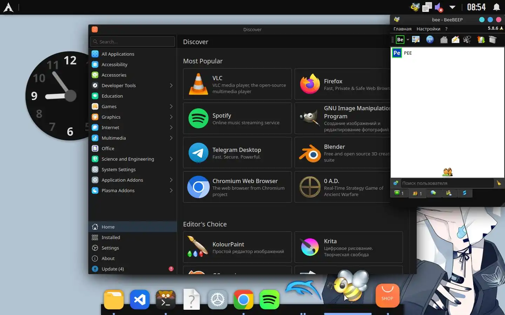Open the KolourPaint app card

click(237, 247)
